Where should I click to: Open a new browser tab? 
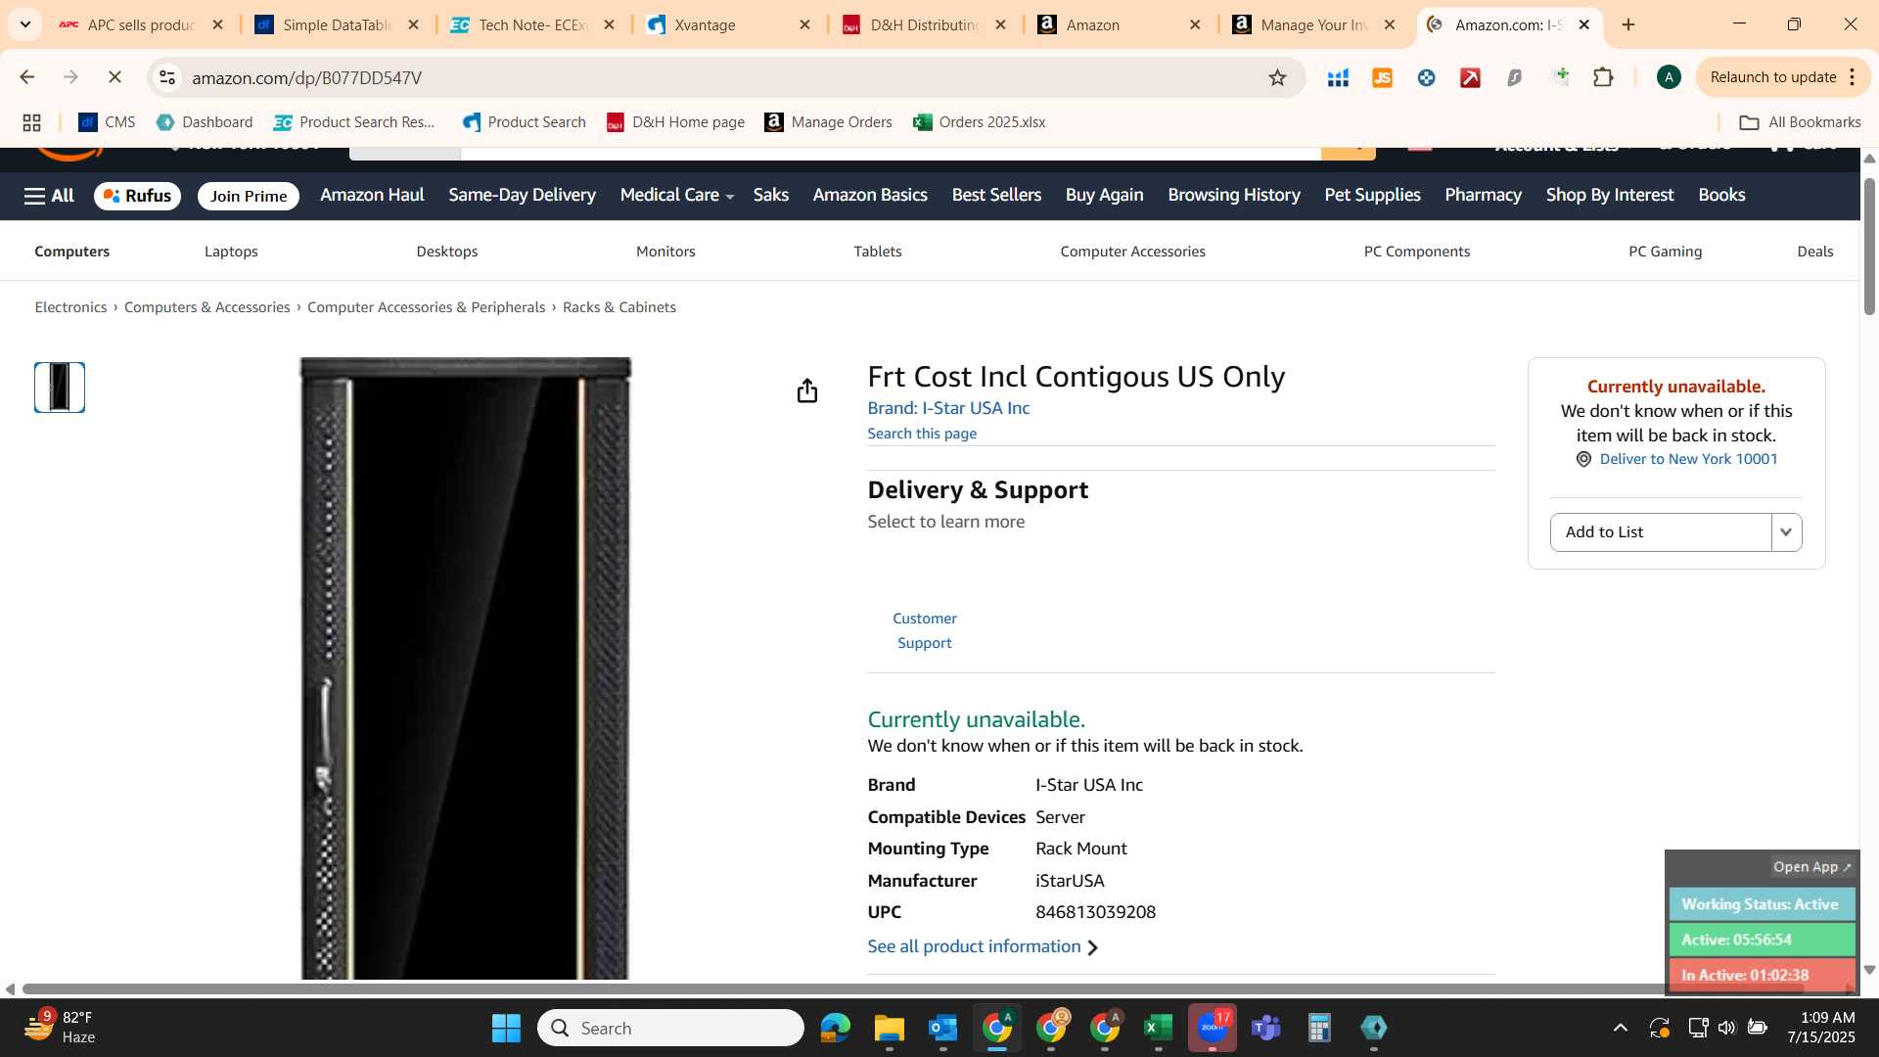(x=1628, y=24)
